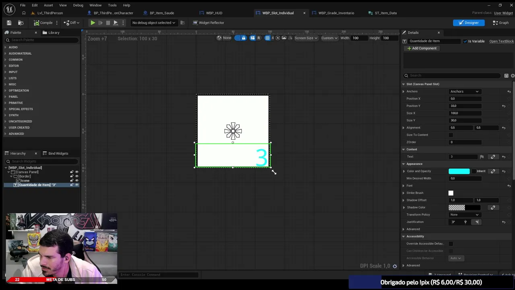Expand the PRIMITIVE palette category
This screenshot has width=515, height=290.
coord(16,103)
